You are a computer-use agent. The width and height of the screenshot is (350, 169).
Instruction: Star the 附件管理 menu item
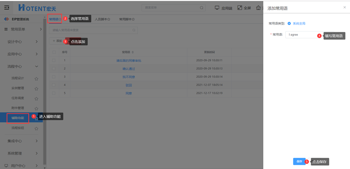click(36, 108)
